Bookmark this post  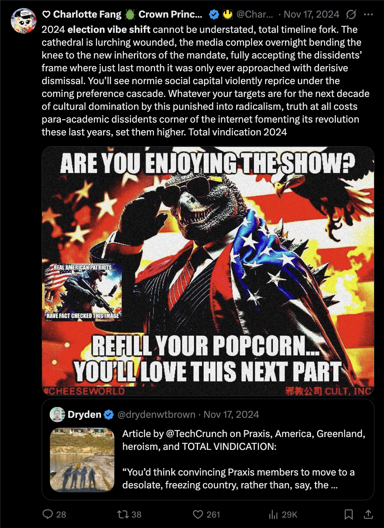click(x=349, y=514)
